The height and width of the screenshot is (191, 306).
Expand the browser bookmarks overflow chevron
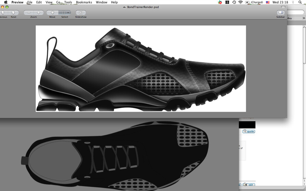(x=304, y=18)
